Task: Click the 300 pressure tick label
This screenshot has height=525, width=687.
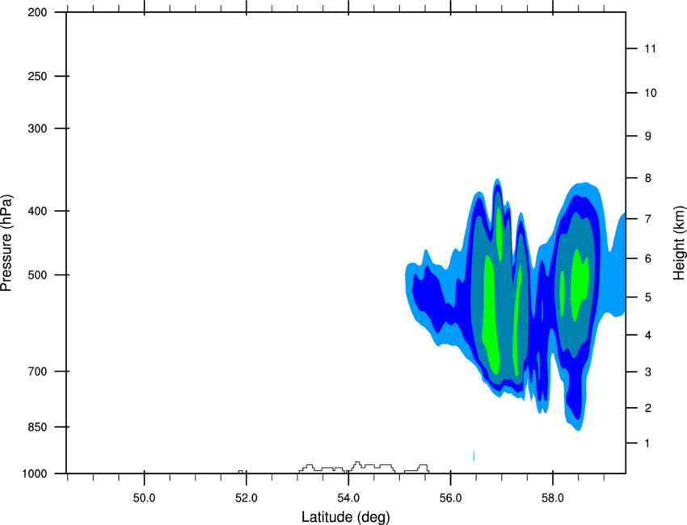Action: point(37,128)
